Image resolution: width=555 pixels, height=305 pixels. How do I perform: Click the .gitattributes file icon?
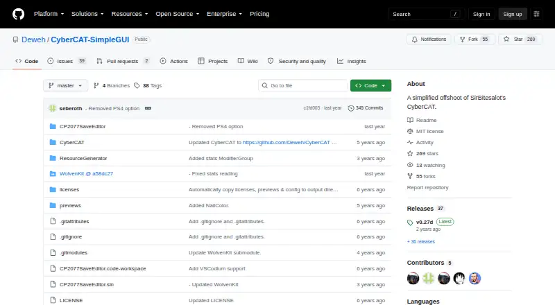point(53,221)
